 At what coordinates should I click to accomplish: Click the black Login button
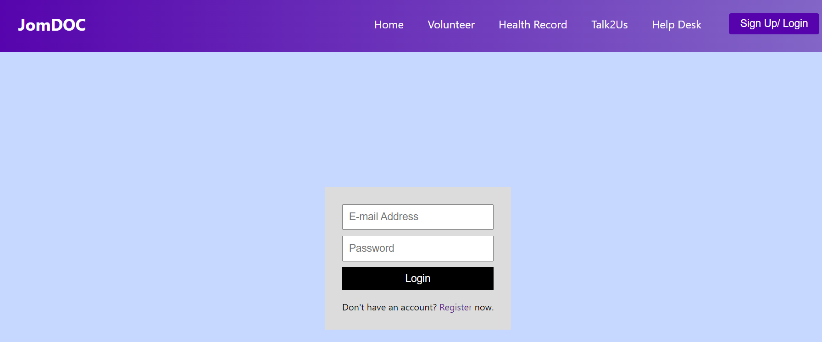418,278
